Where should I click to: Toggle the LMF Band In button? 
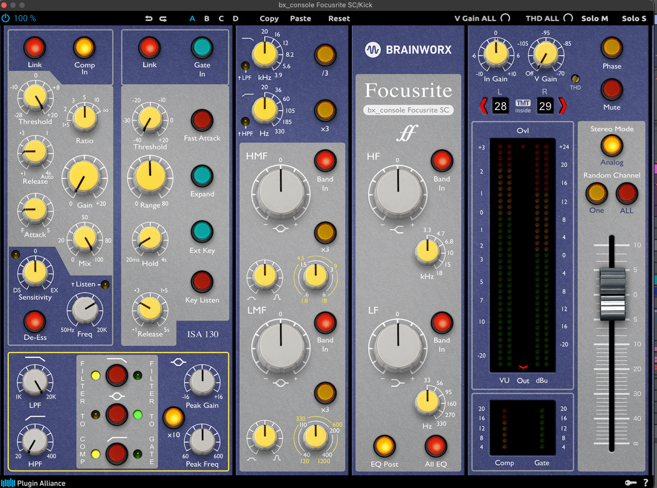[x=325, y=322]
